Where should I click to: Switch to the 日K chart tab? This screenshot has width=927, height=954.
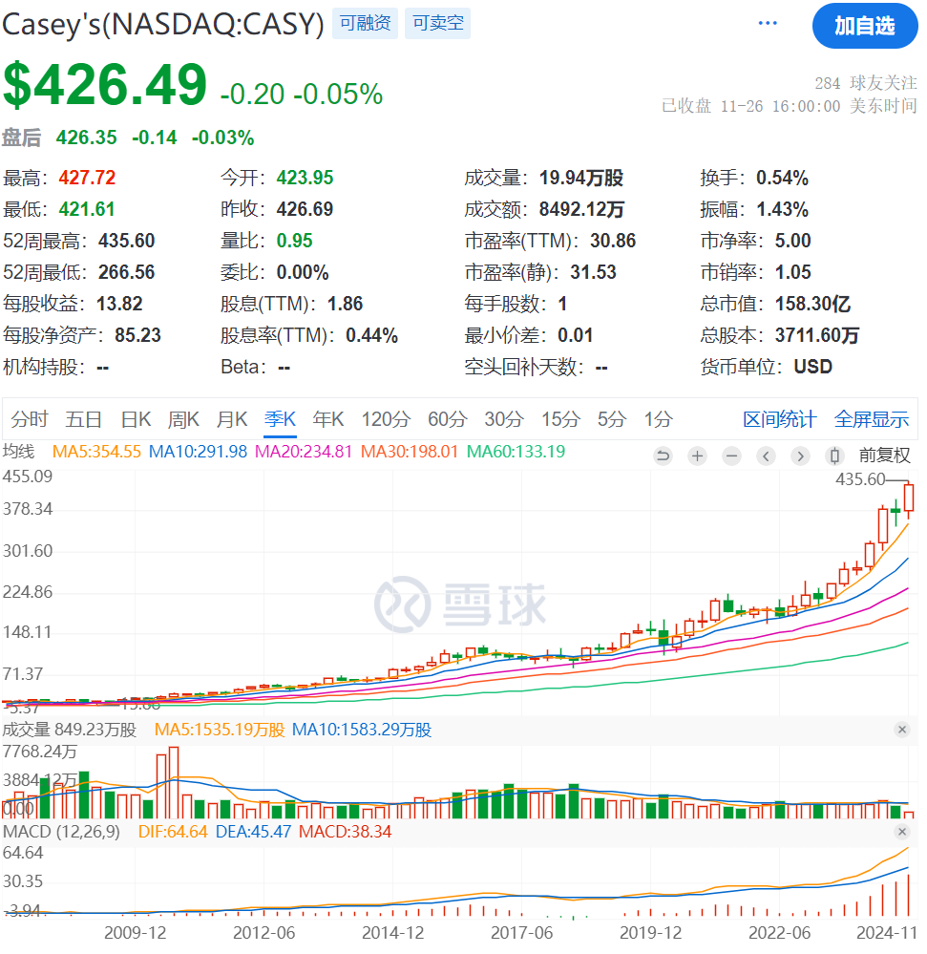(136, 419)
